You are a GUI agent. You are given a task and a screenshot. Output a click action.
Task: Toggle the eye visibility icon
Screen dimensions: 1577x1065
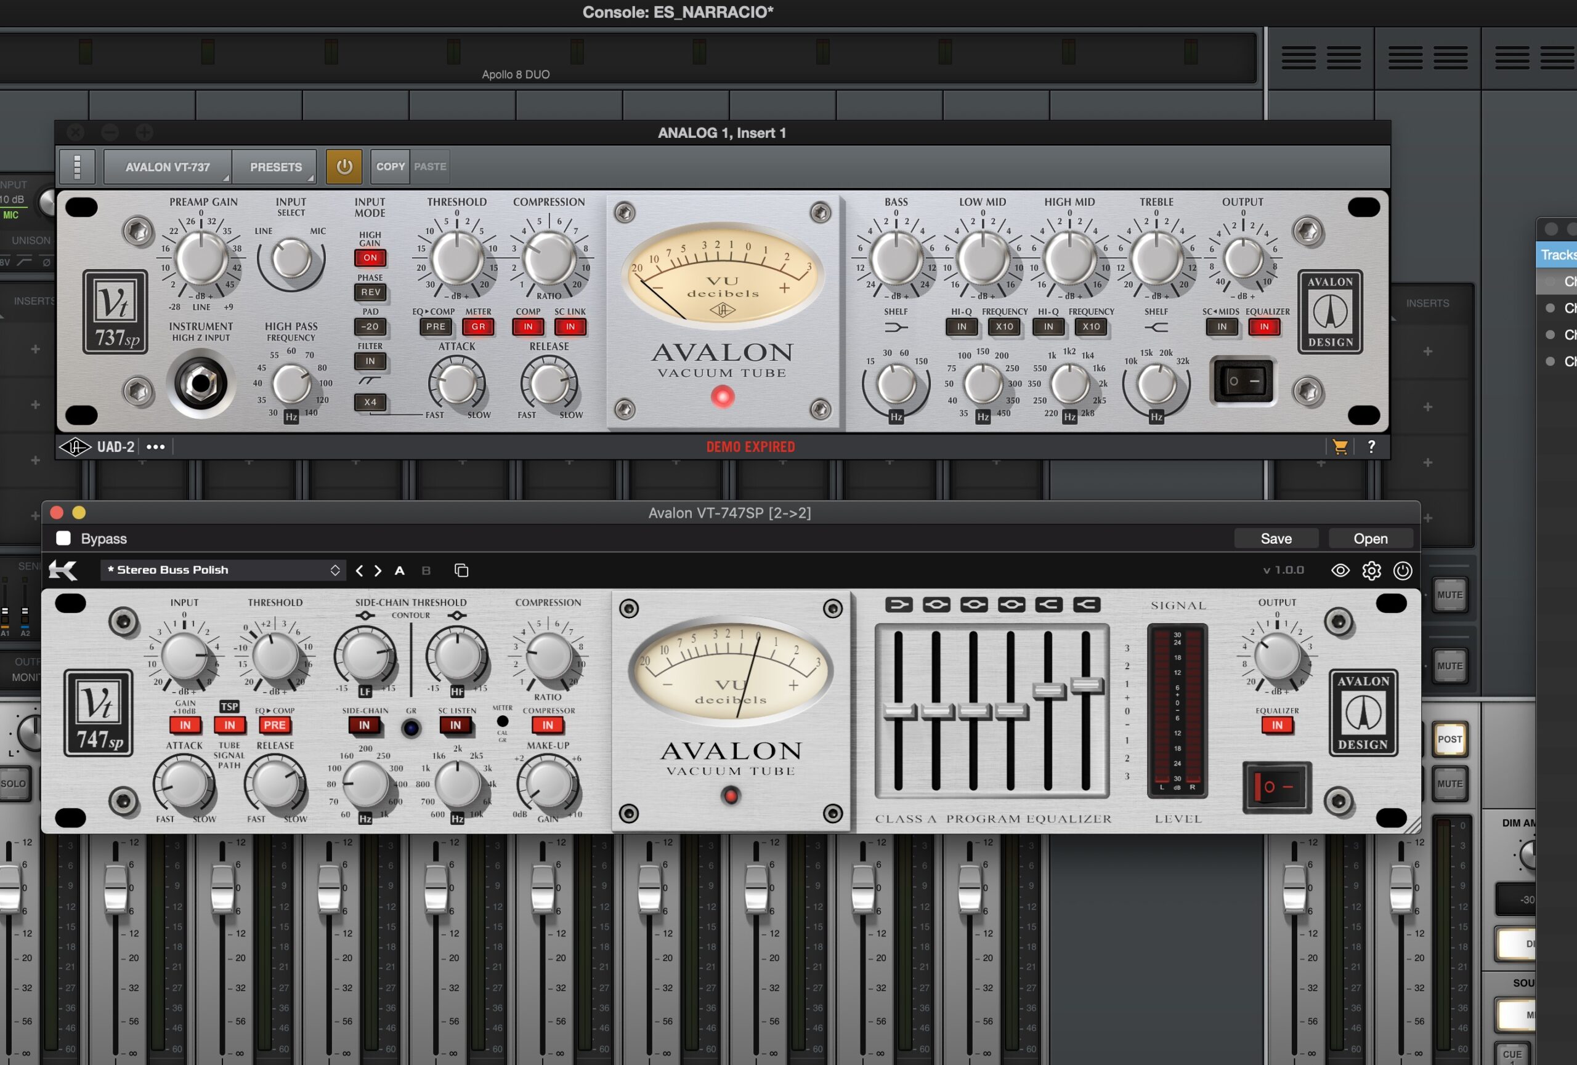[x=1340, y=571]
